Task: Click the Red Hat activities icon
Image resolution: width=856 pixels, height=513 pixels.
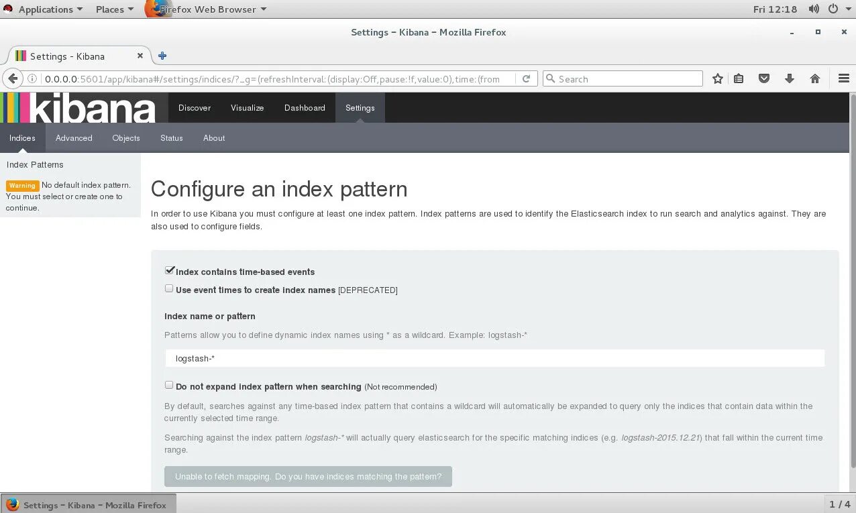Action: point(7,9)
